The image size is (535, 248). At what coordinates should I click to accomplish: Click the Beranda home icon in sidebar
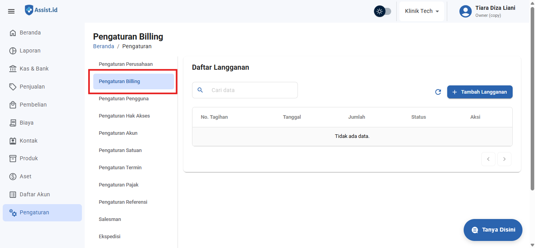click(x=13, y=33)
